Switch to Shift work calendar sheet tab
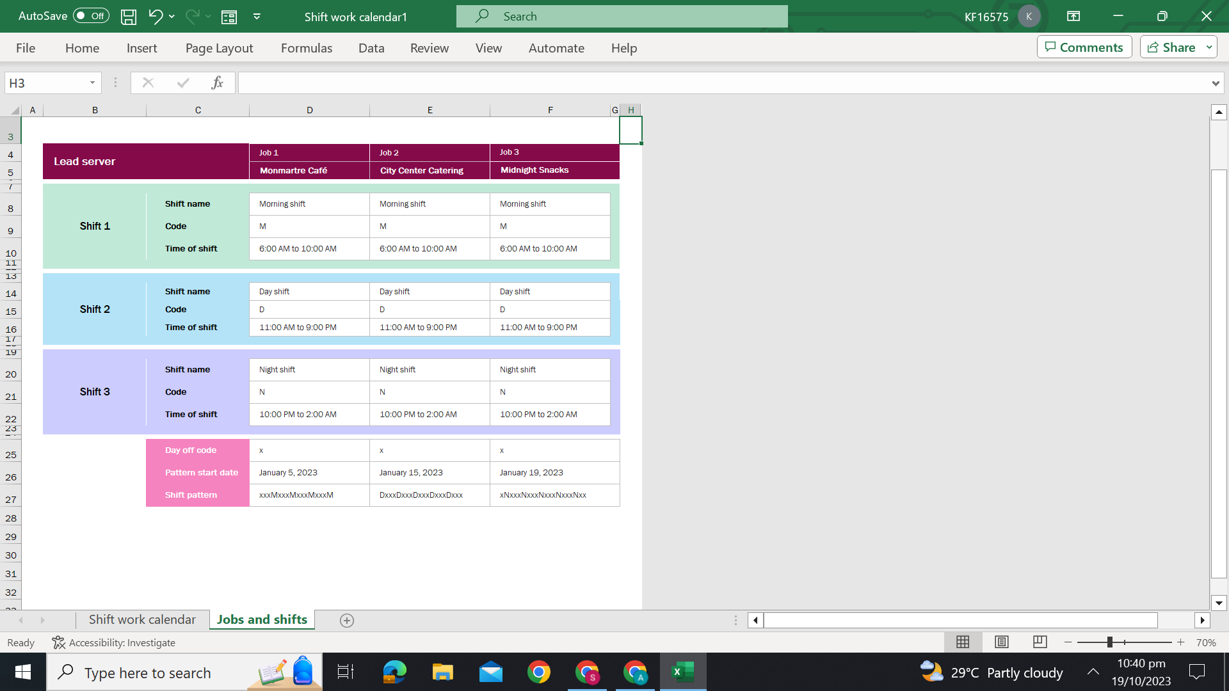Image resolution: width=1229 pixels, height=691 pixels. [142, 619]
